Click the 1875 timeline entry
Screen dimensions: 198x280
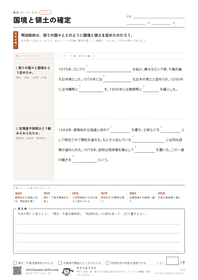[56, 197]
